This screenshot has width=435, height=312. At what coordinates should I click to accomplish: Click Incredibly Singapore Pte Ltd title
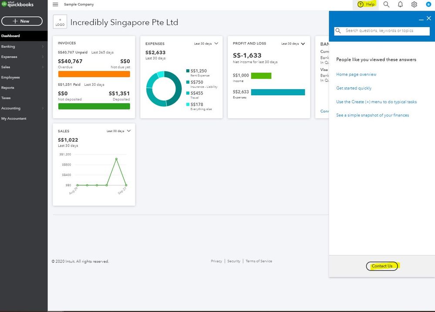[x=124, y=22]
